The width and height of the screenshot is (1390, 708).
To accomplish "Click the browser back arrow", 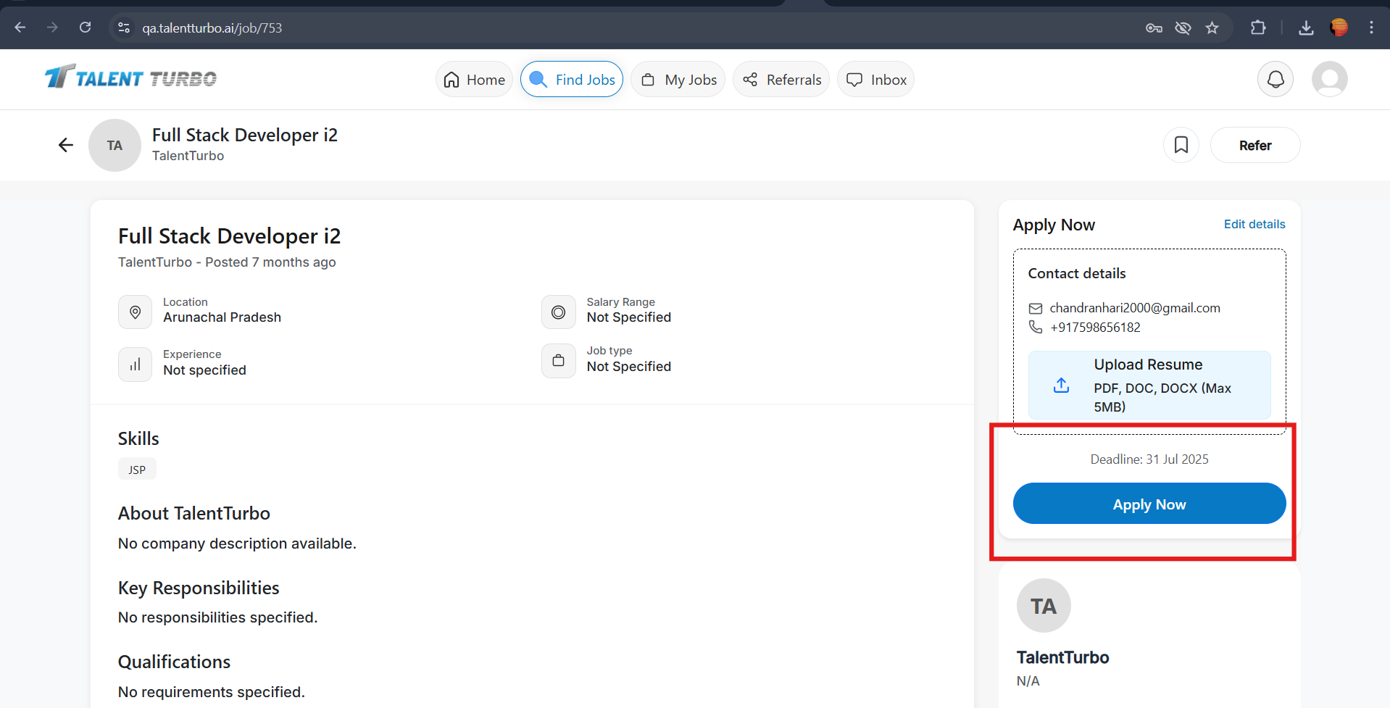I will [20, 28].
